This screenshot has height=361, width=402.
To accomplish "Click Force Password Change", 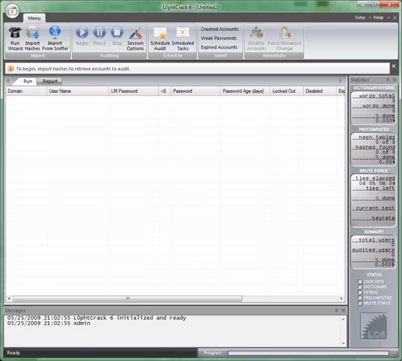I will tap(285, 39).
